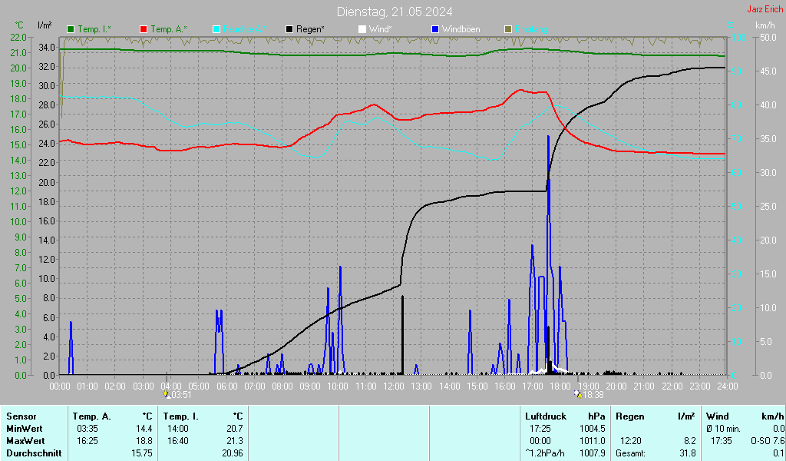Click the '12:00' time axis label
This screenshot has width=786, height=461.
pos(394,386)
